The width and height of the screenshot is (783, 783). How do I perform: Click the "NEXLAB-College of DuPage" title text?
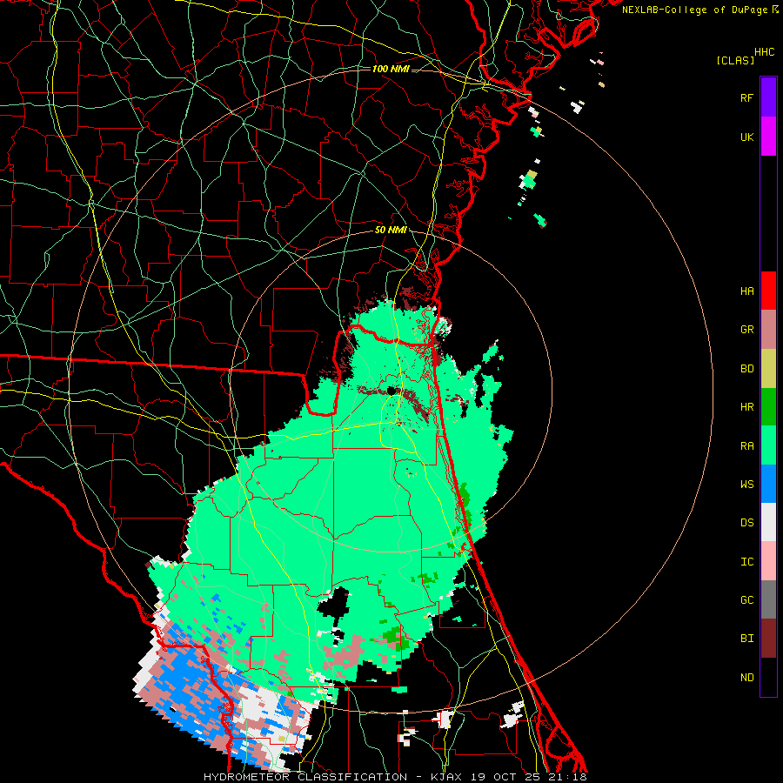(694, 10)
